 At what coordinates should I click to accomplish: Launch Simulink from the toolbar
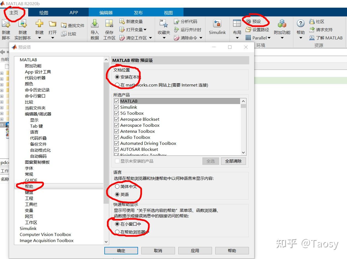217,27
